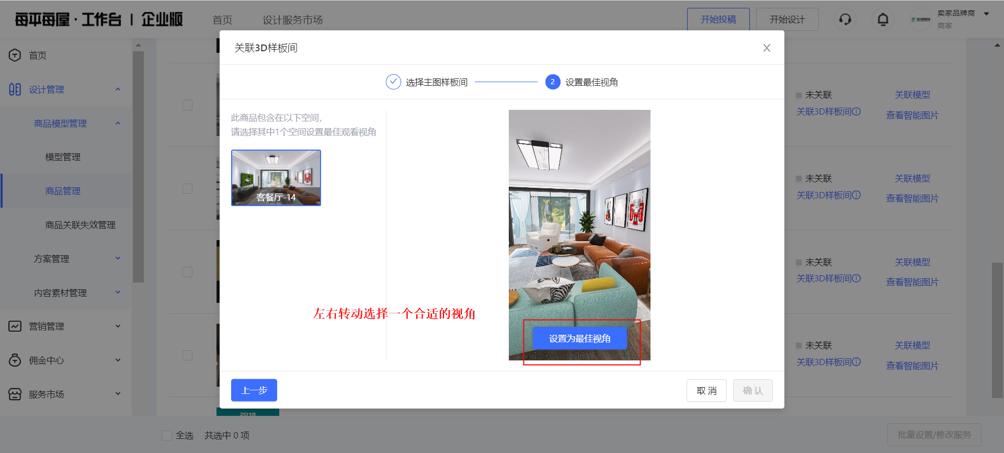The height and width of the screenshot is (453, 1004).
Task: Click the 共选中 0 项 text
Action: coord(227,435)
